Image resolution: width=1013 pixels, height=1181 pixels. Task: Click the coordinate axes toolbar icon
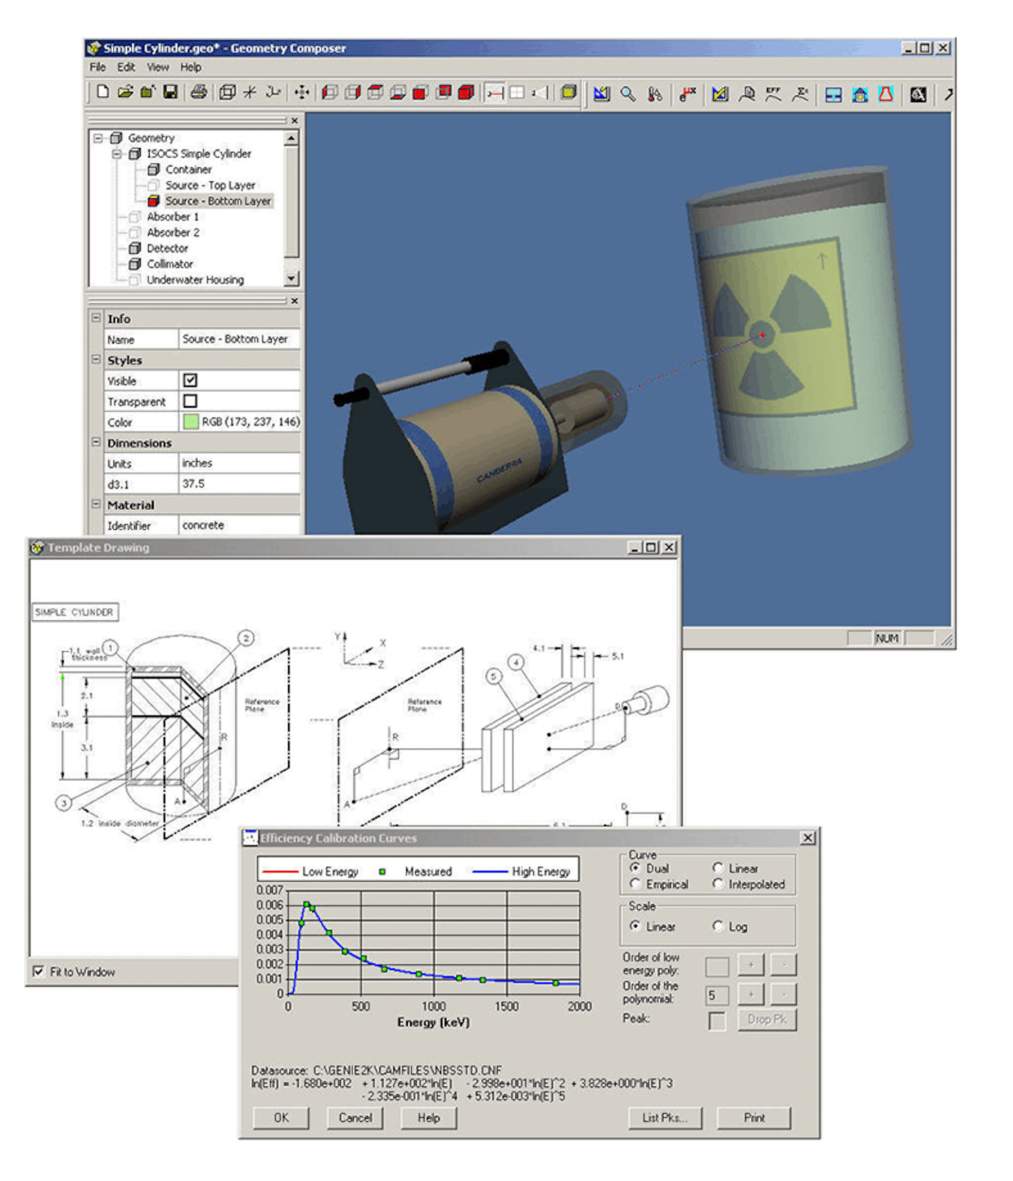[x=273, y=92]
